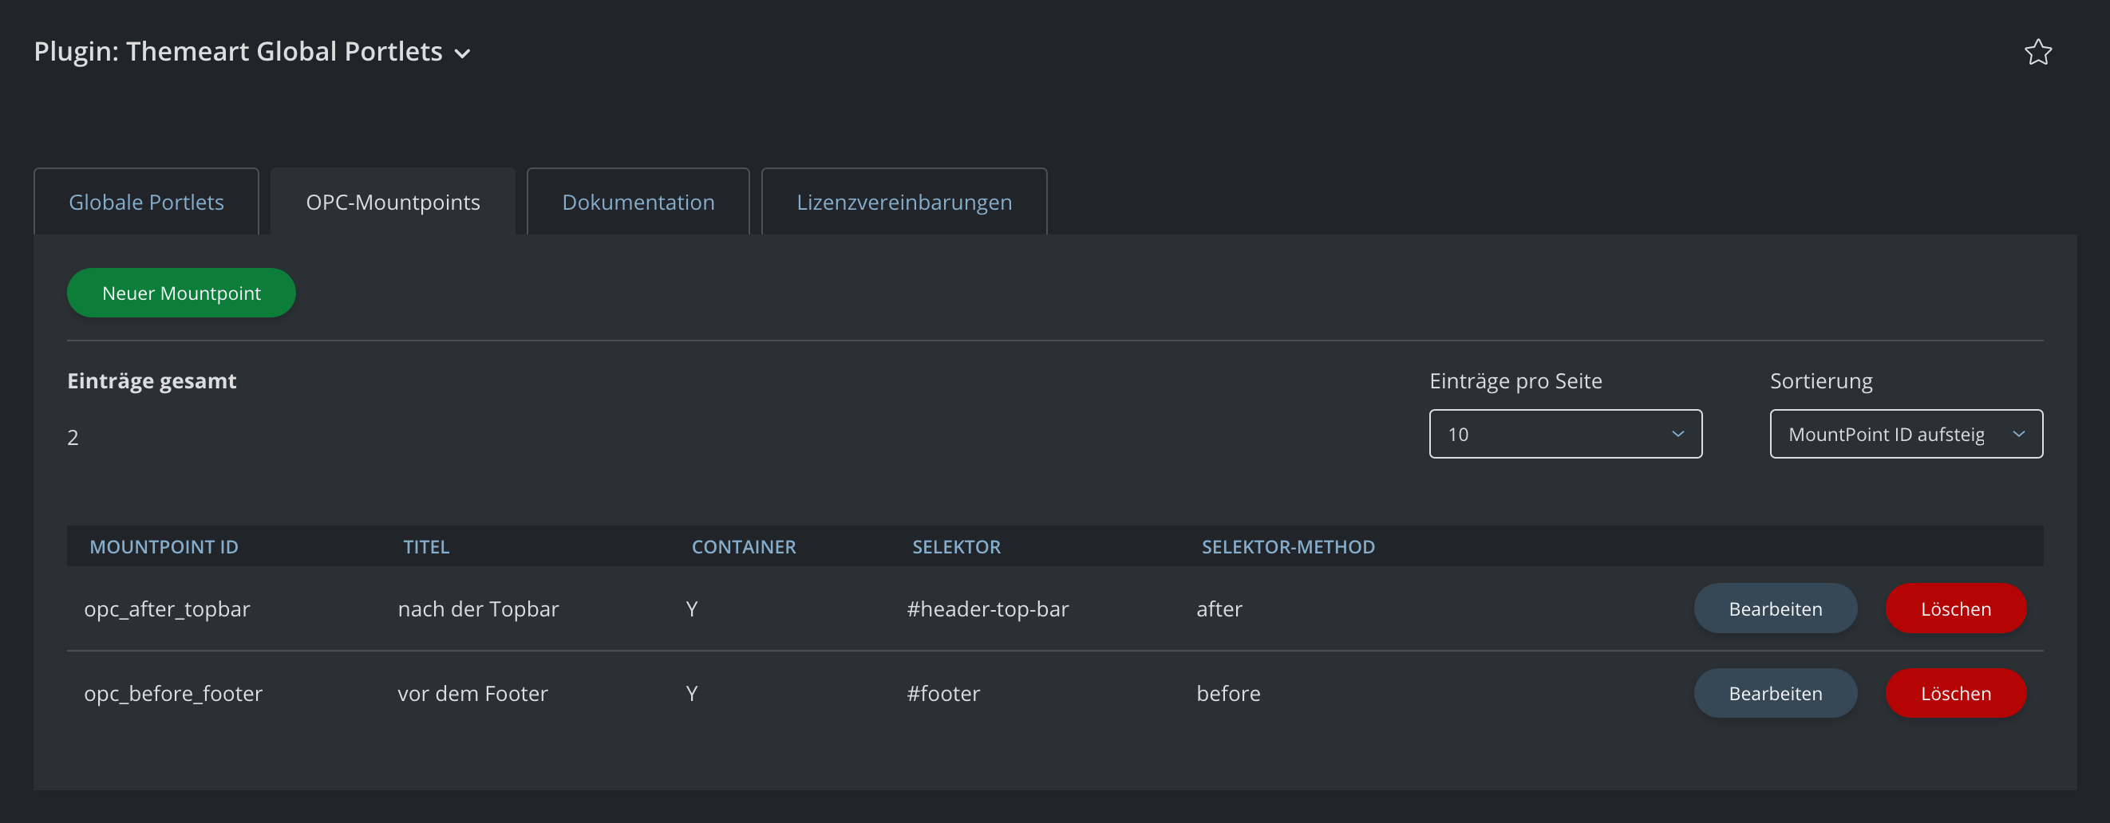The image size is (2110, 823).
Task: Open the Einträge pro Seite dropdown
Action: (1565, 434)
